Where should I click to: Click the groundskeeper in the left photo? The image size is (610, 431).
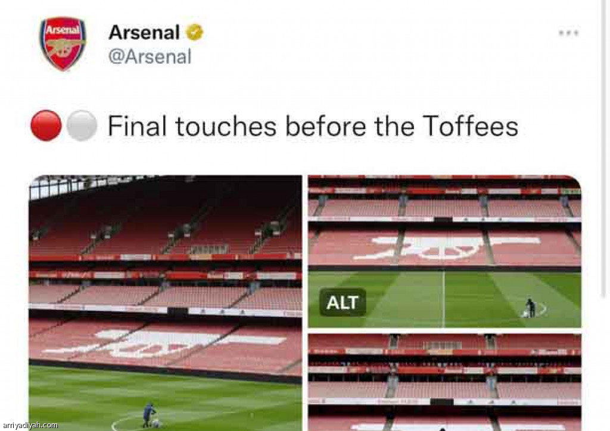tap(148, 414)
